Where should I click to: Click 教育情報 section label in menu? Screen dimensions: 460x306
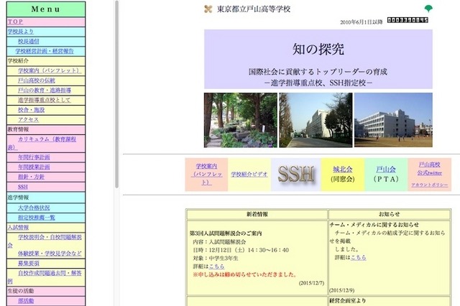(x=18, y=129)
